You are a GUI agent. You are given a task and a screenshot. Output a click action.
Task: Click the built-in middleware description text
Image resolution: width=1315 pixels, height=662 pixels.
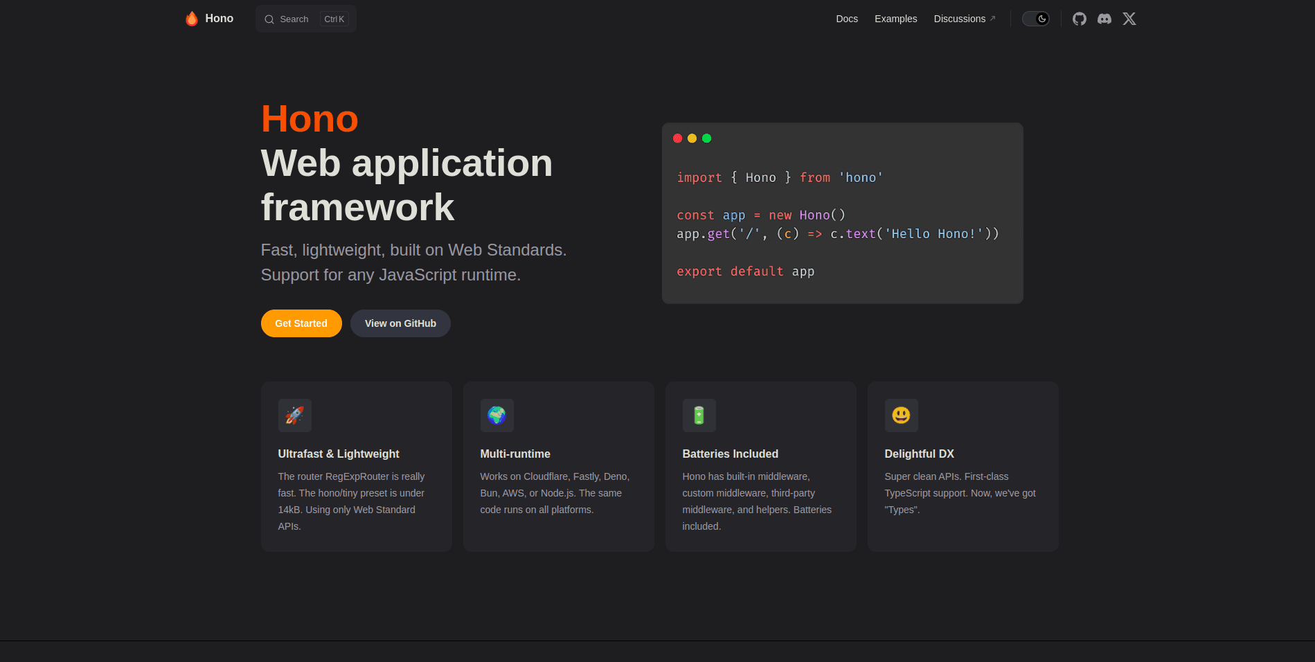[x=757, y=501]
